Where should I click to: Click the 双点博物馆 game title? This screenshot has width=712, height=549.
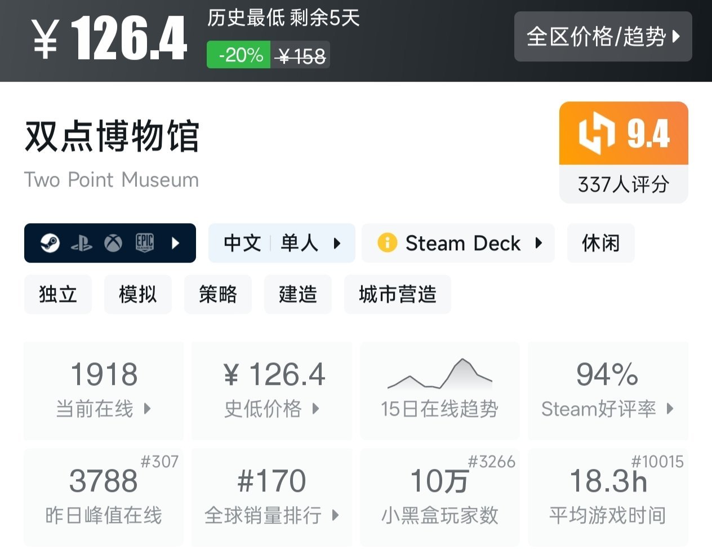[112, 136]
